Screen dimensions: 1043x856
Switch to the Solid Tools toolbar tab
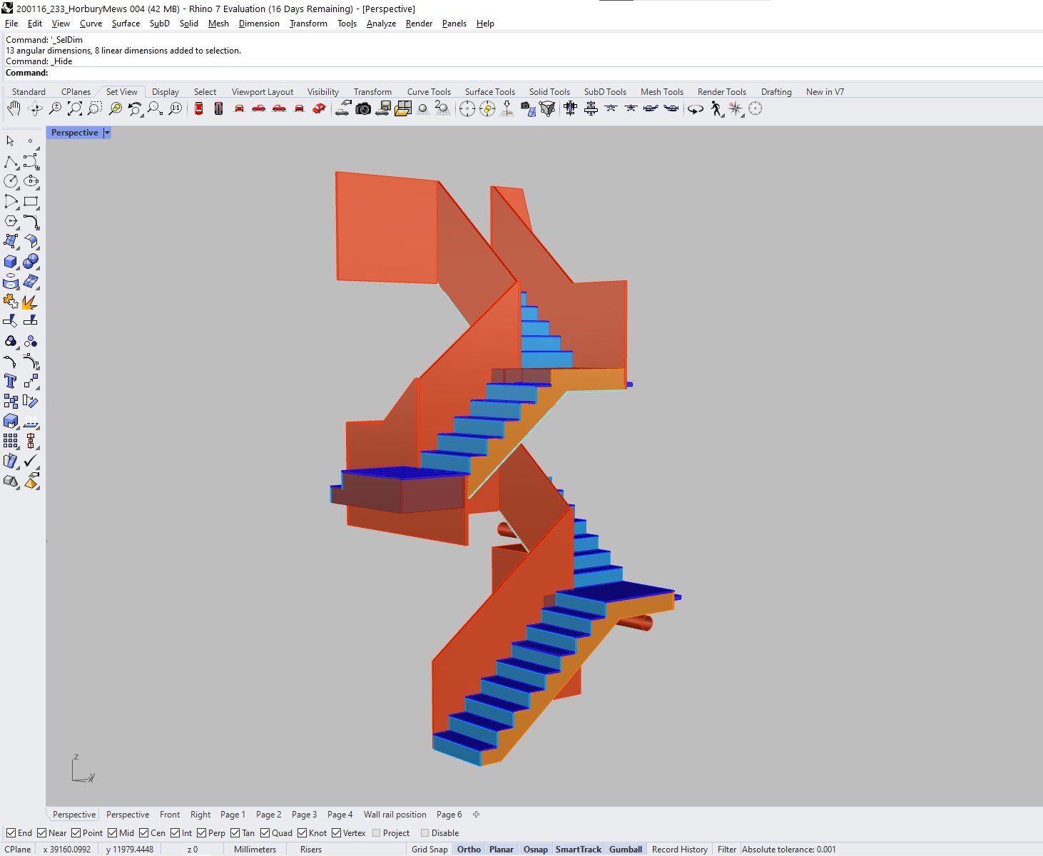tap(549, 91)
